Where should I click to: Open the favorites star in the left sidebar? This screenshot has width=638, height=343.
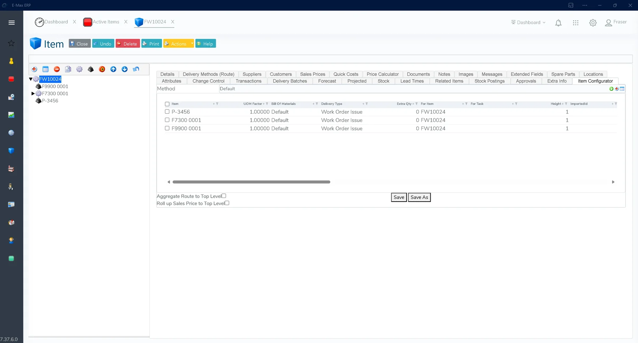pyautogui.click(x=11, y=43)
